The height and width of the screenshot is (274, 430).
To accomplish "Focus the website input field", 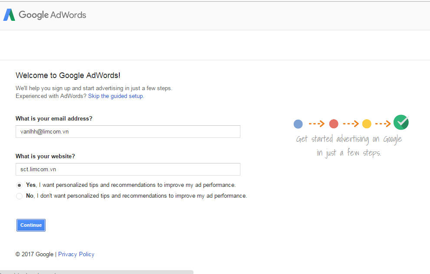I will [128, 169].
